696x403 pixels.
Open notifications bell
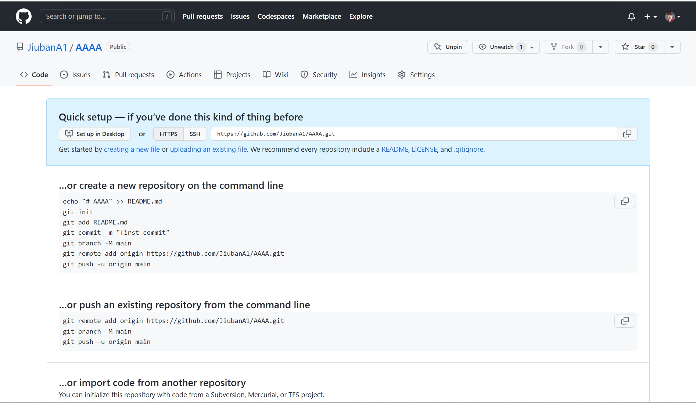pyautogui.click(x=631, y=17)
